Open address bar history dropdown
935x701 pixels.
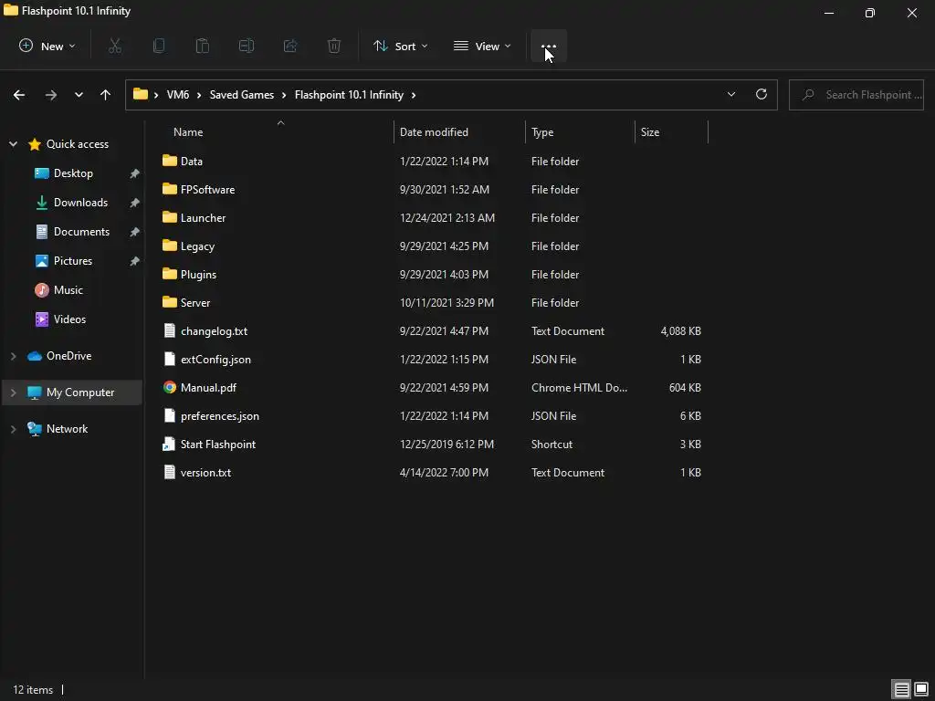tap(731, 94)
